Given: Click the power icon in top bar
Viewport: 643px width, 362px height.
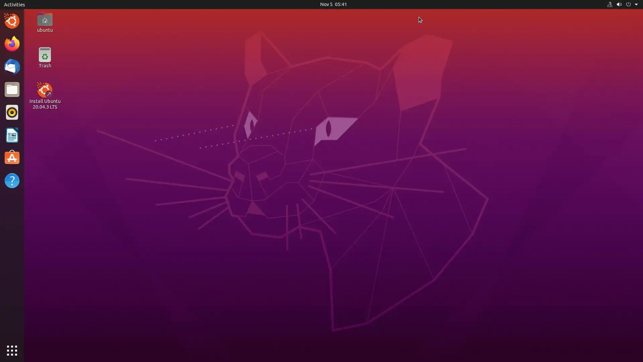Looking at the screenshot, I should point(628,4).
